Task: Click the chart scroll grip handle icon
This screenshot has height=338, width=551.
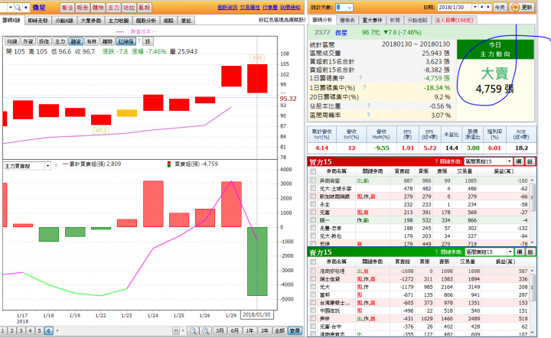Action: (176, 330)
